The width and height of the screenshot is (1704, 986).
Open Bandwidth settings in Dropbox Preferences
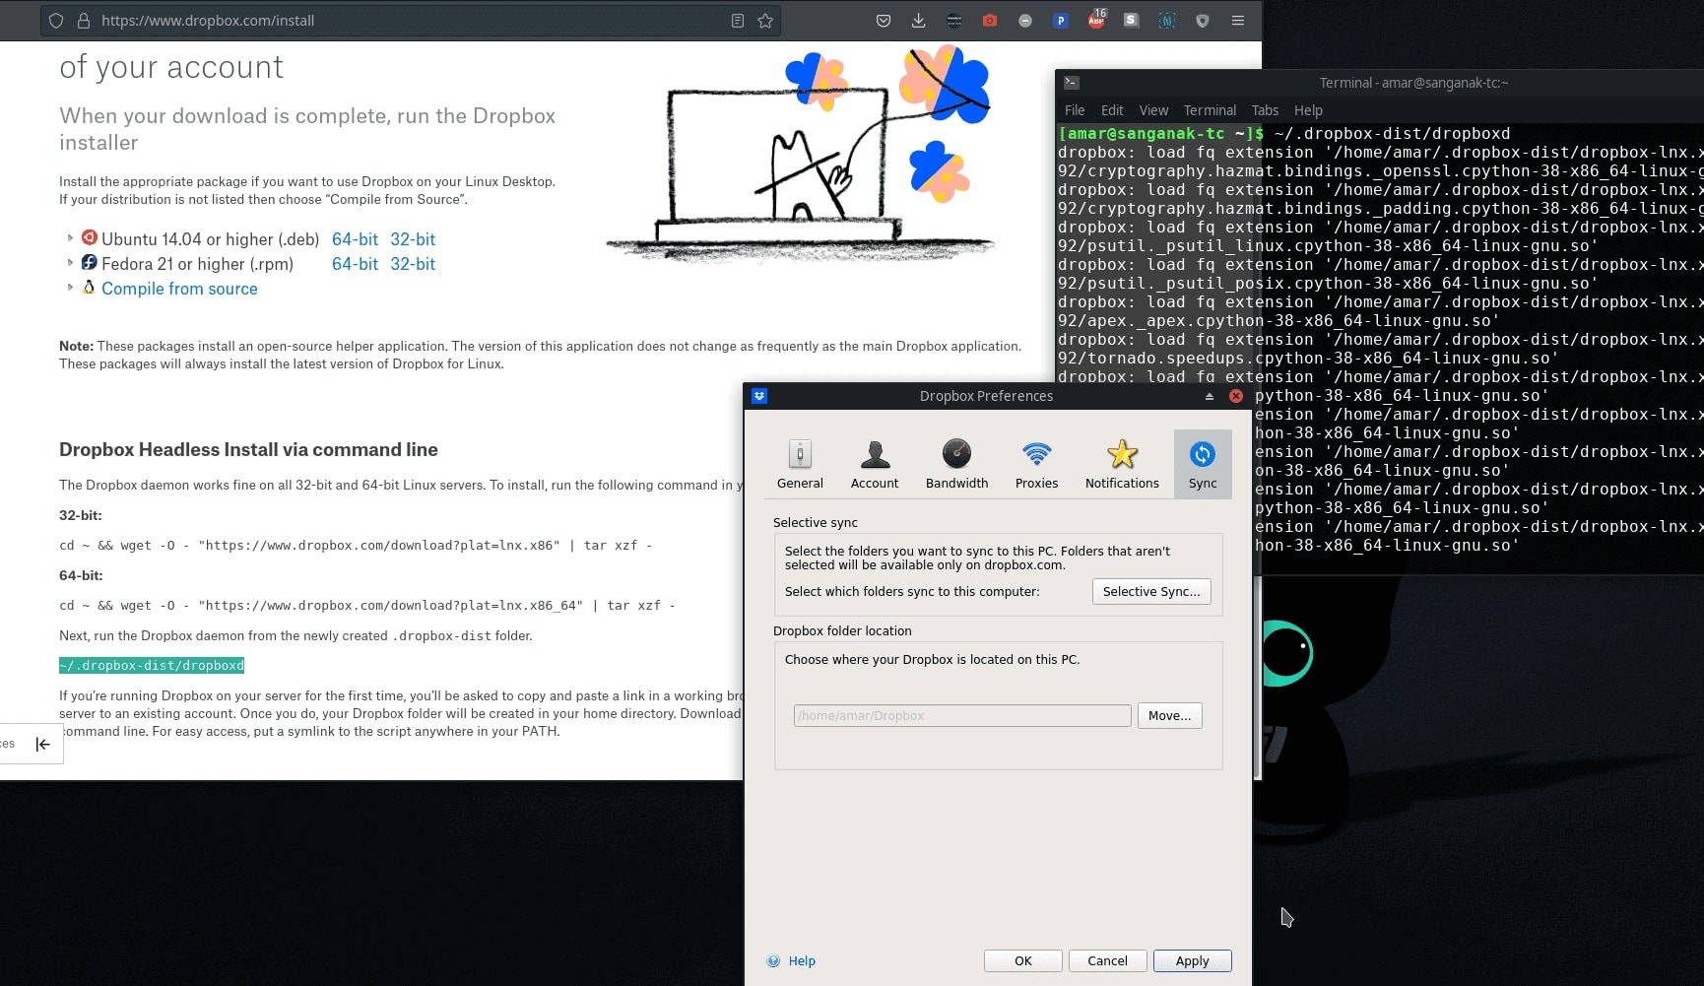[956, 464]
